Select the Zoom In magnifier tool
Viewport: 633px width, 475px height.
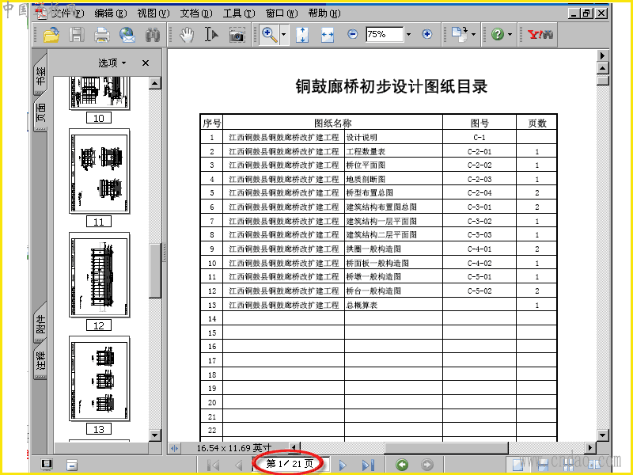[269, 35]
